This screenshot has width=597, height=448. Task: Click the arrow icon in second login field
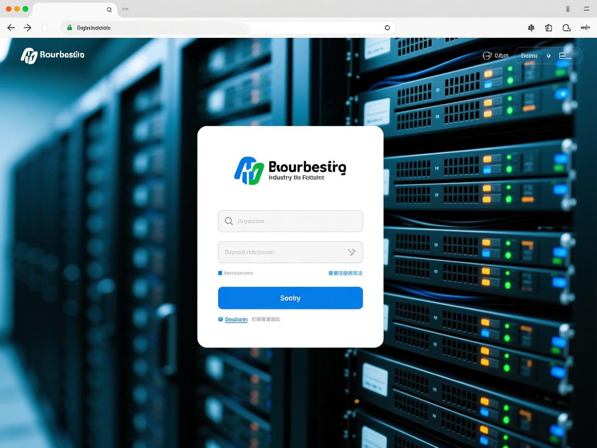(x=351, y=253)
